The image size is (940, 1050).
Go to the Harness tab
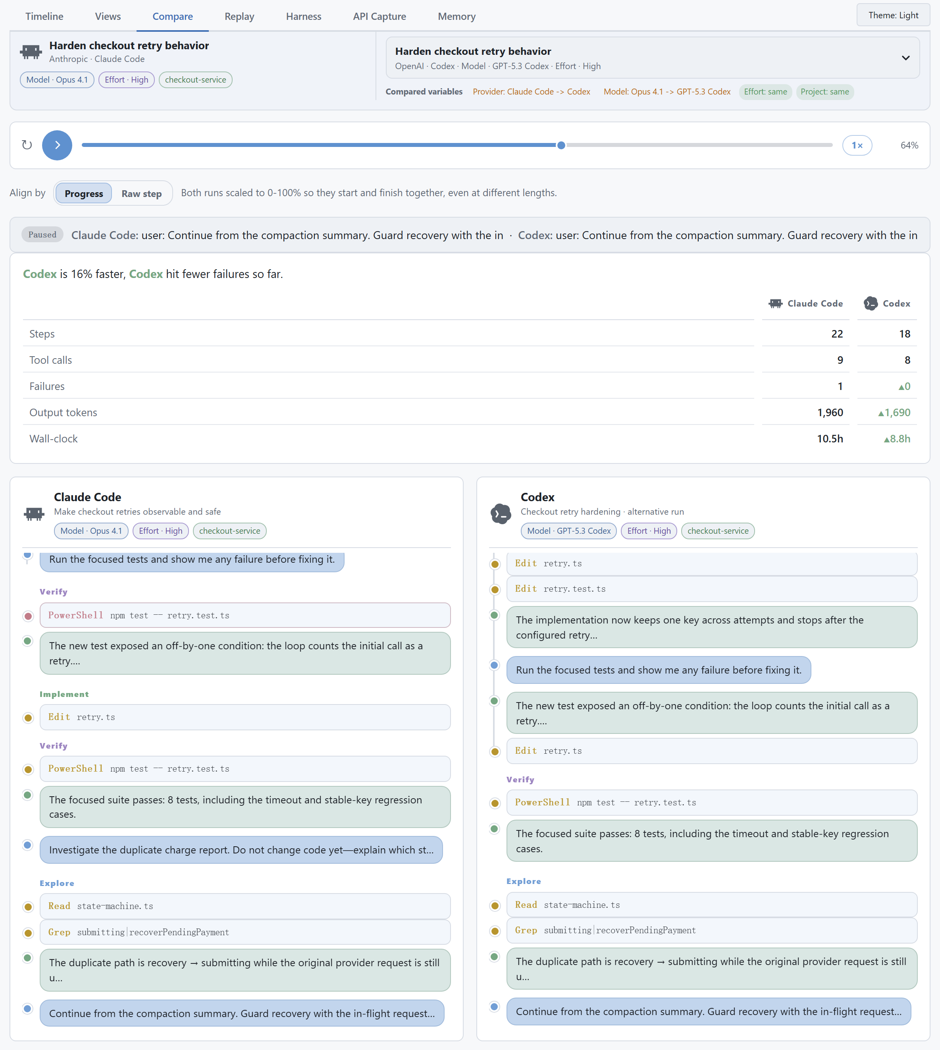(304, 16)
